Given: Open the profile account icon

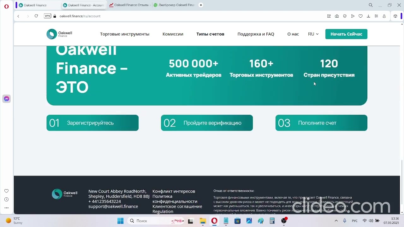Looking at the screenshot, I should pos(384,16).
